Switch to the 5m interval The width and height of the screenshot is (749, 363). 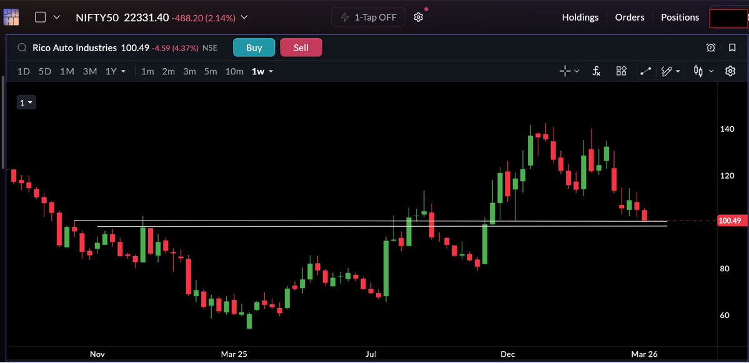click(x=211, y=72)
